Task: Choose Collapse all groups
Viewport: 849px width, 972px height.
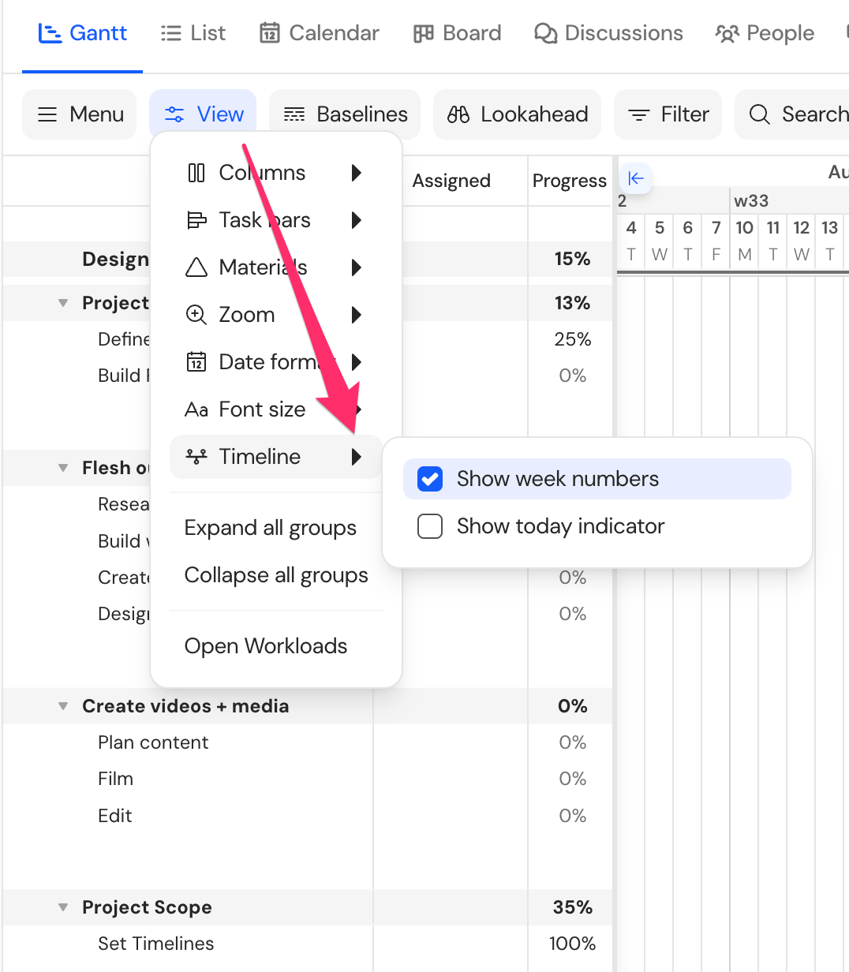Action: (x=276, y=575)
